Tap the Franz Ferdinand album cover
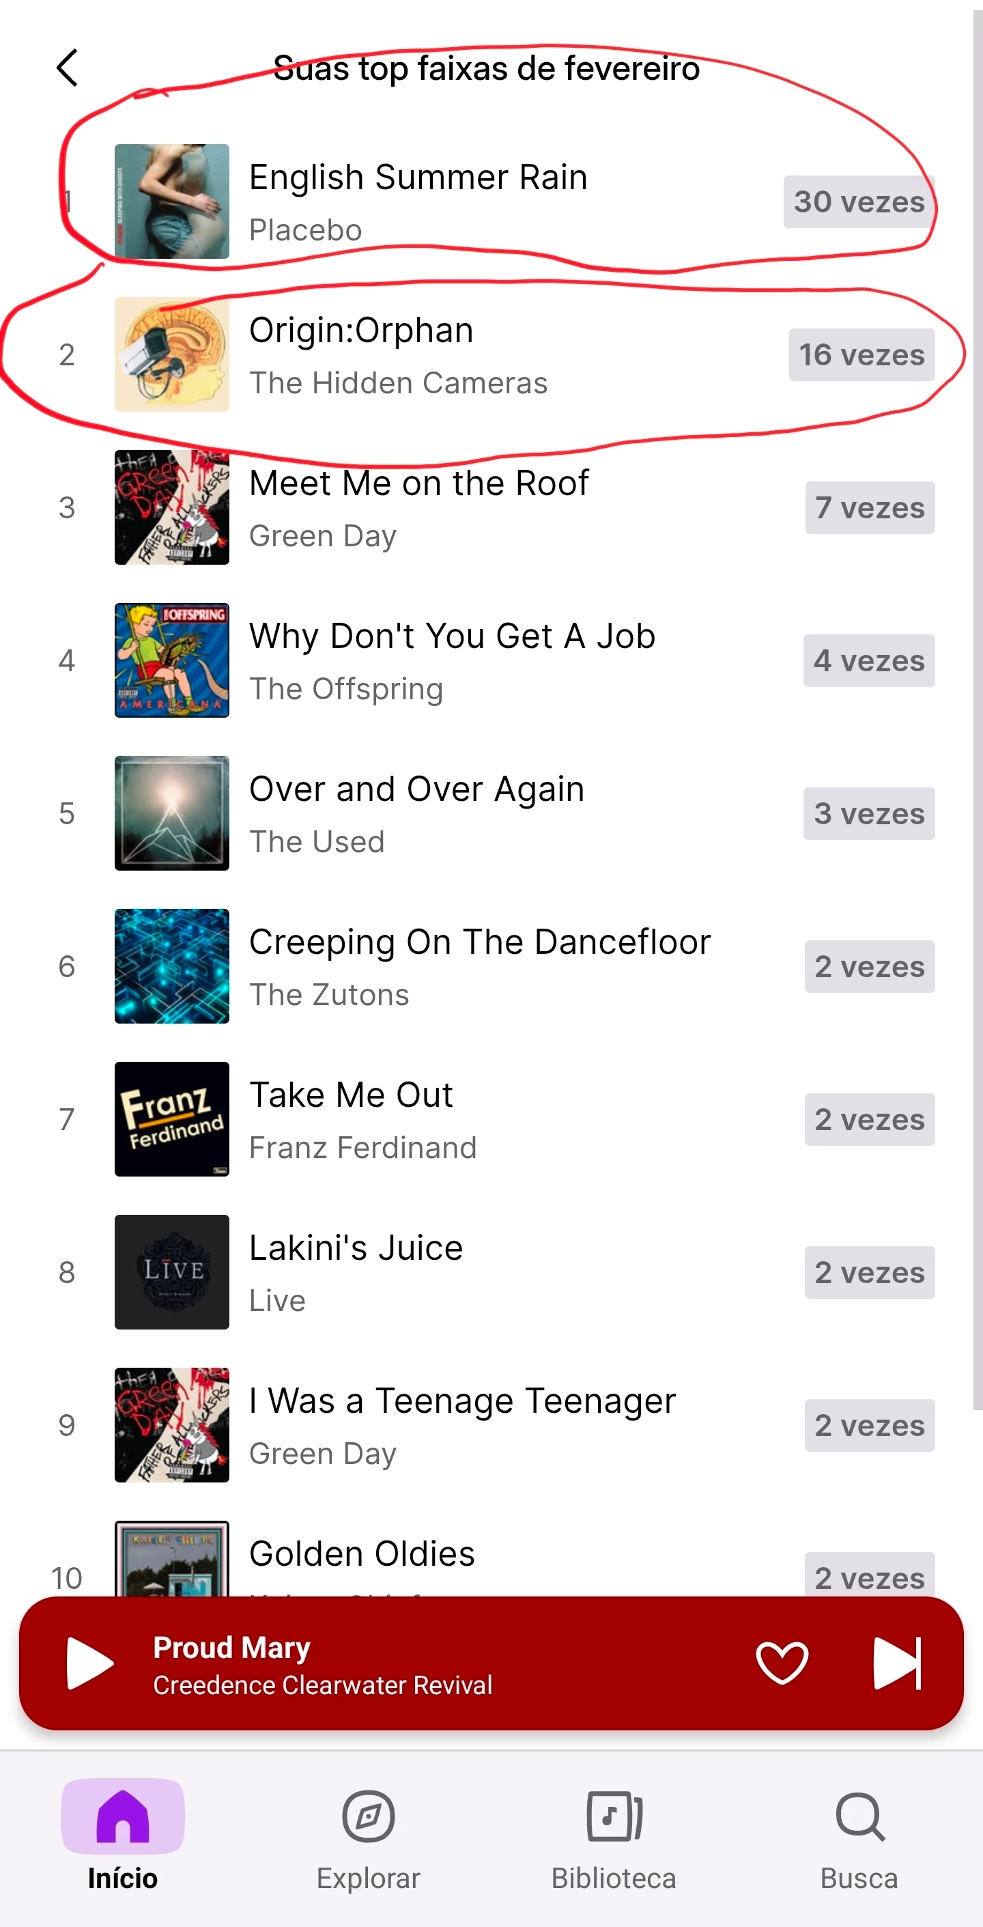This screenshot has height=1927, width=983. [x=172, y=1119]
